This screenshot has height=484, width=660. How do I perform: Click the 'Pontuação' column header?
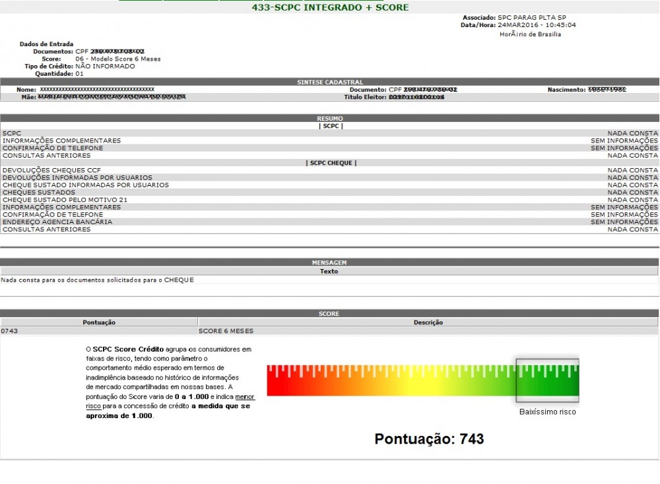pos(99,322)
